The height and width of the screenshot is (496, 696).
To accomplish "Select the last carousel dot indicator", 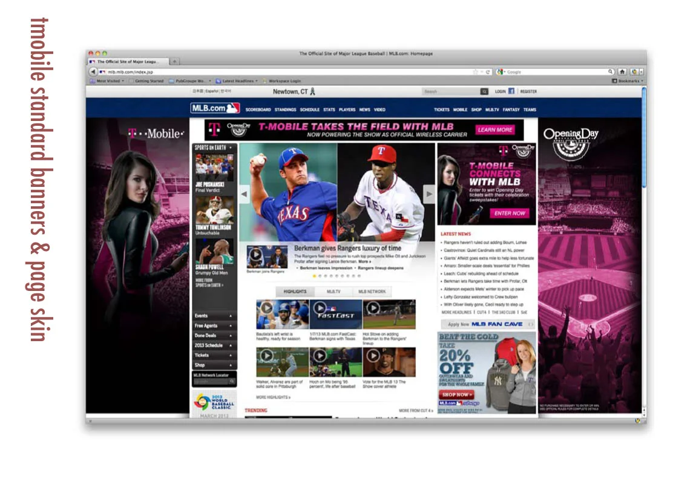I will 359,276.
